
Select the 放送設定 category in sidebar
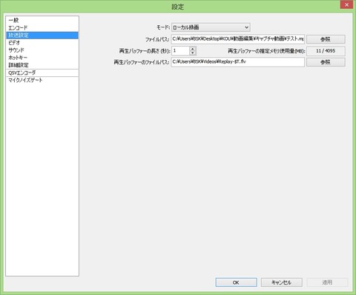tap(42, 35)
